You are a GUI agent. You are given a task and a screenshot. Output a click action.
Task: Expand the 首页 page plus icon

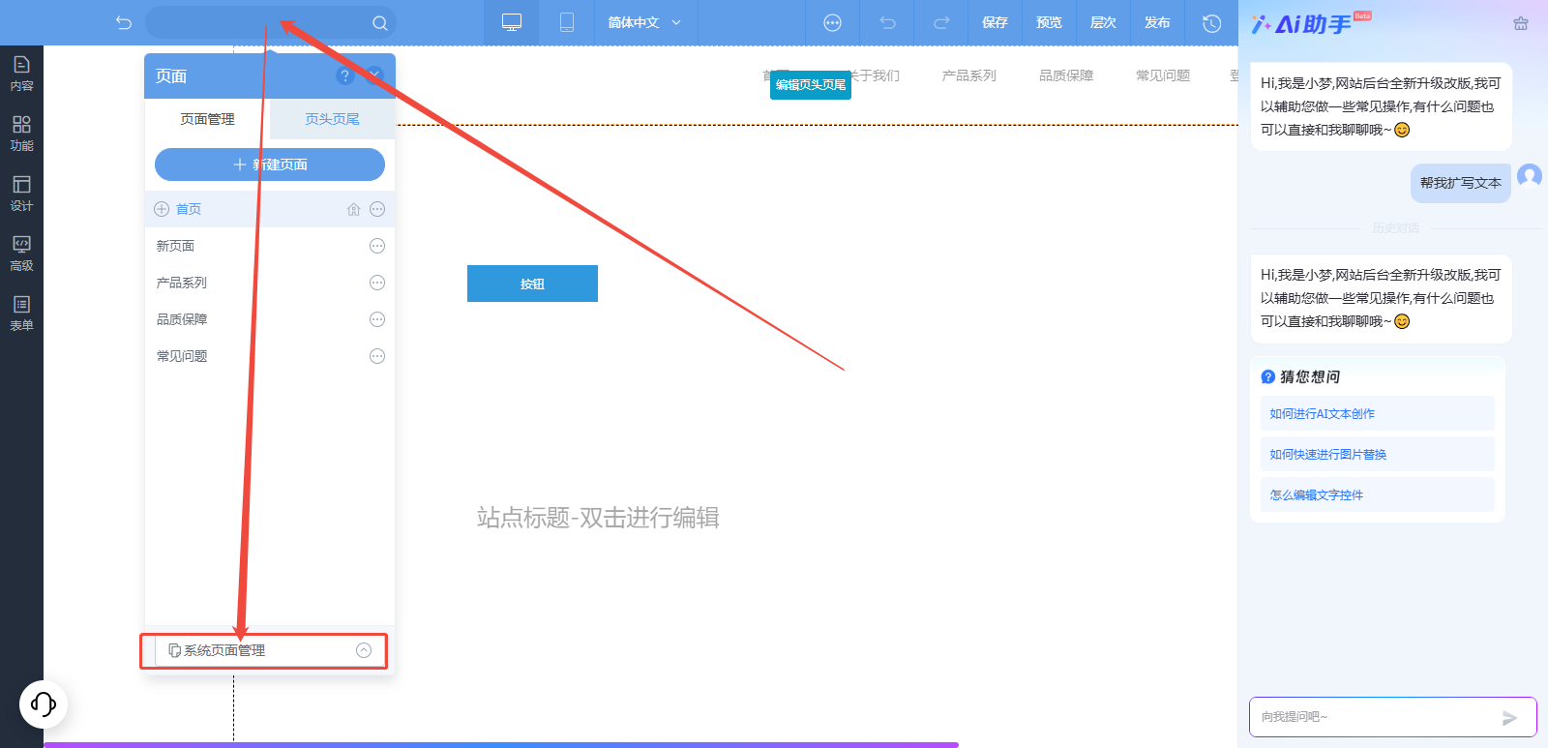[162, 209]
